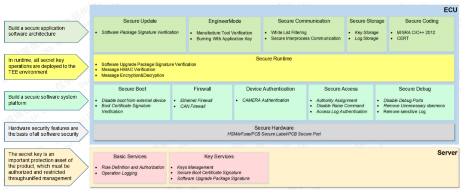Select "Log Storage" bullet
The image size is (464, 192).
366,39
